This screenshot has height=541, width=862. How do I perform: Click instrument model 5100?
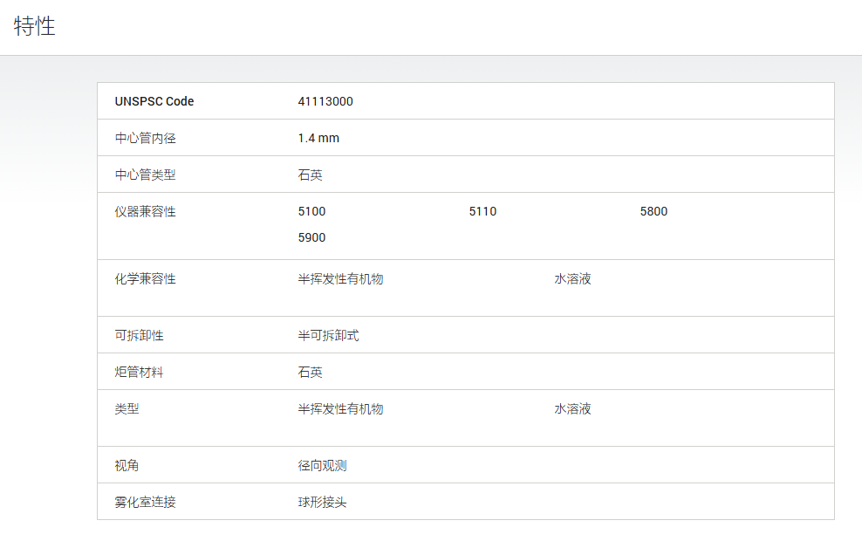coord(311,212)
